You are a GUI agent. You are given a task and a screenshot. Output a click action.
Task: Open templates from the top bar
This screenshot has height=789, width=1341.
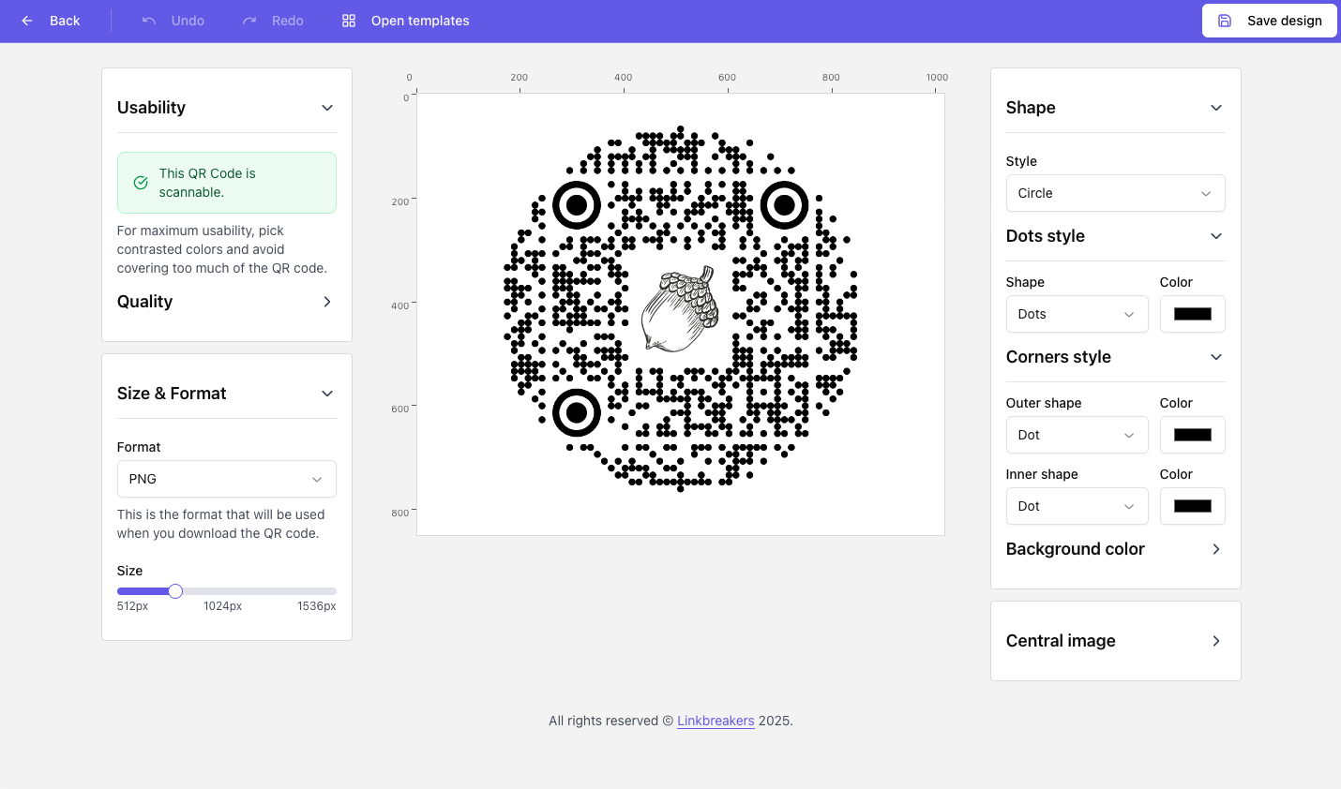pyautogui.click(x=420, y=21)
